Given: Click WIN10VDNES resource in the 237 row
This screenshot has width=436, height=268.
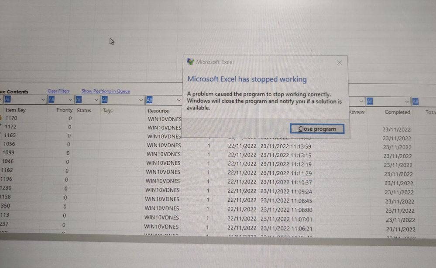Looking at the screenshot, I should pyautogui.click(x=161, y=227).
